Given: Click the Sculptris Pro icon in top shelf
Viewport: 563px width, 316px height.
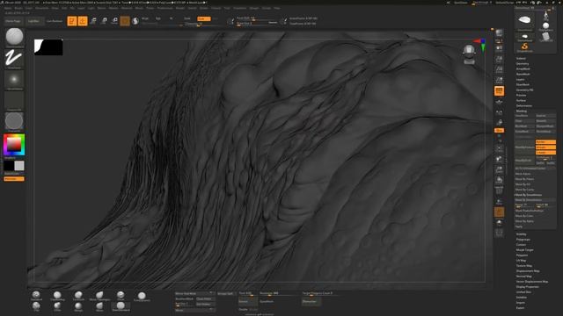Looking at the screenshot, I should pos(135,21).
